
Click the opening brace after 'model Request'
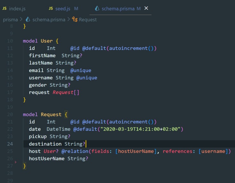tap(66, 115)
